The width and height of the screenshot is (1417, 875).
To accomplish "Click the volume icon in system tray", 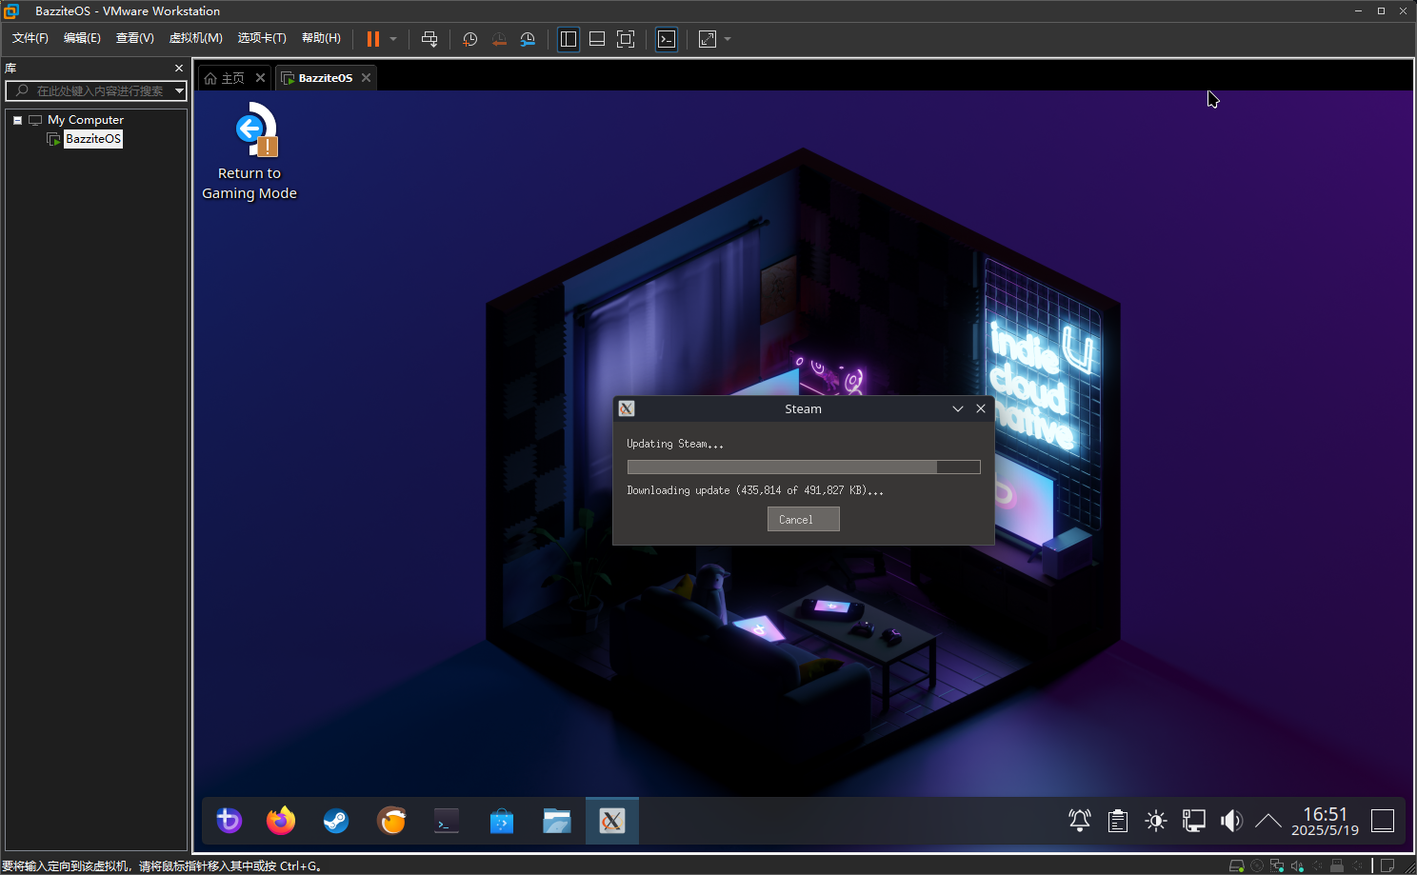I will (1231, 821).
